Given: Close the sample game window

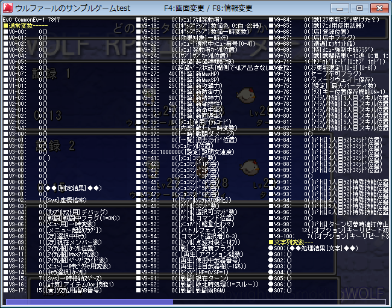Looking at the screenshot, I should click(379, 8).
